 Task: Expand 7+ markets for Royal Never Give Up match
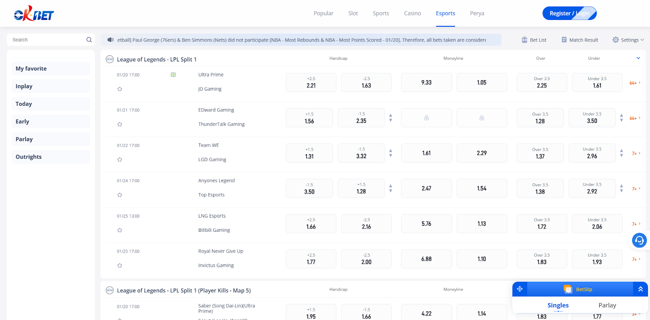pyautogui.click(x=636, y=259)
